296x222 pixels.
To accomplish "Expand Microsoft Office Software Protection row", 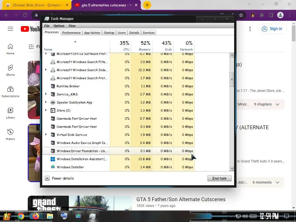I will (46, 54).
